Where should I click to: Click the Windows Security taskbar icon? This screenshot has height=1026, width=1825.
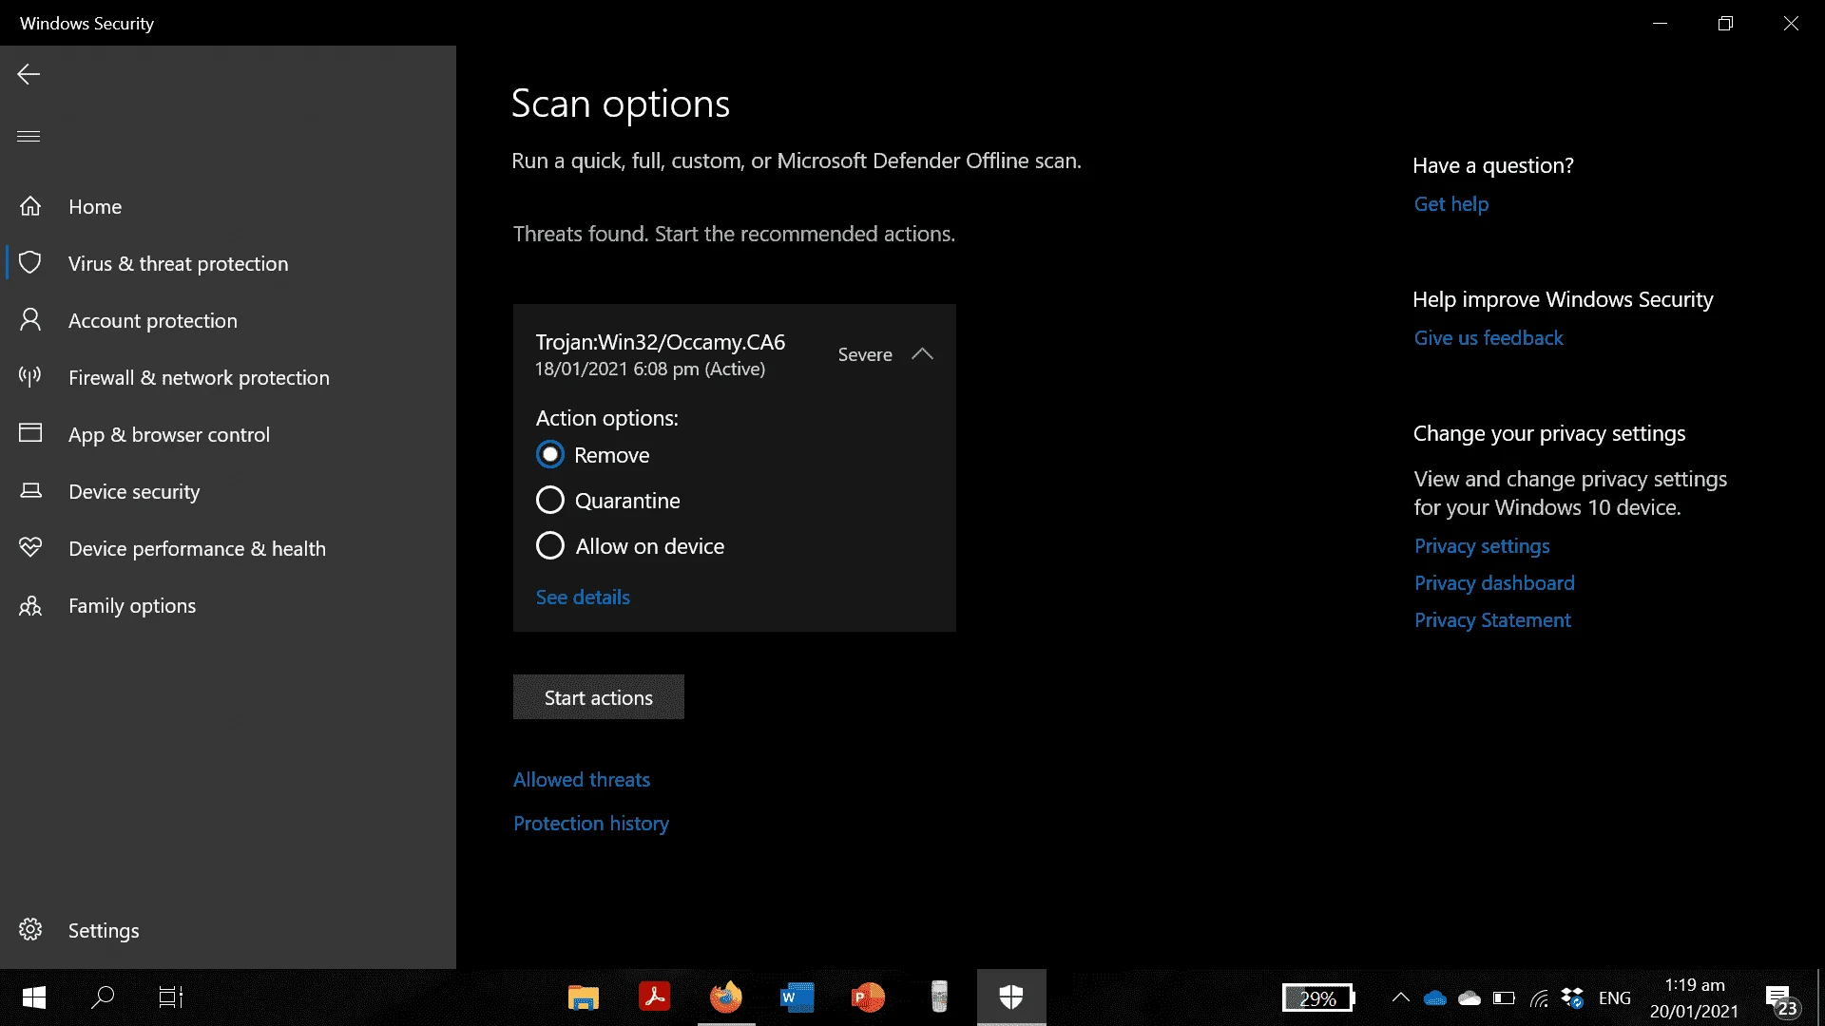(1011, 997)
